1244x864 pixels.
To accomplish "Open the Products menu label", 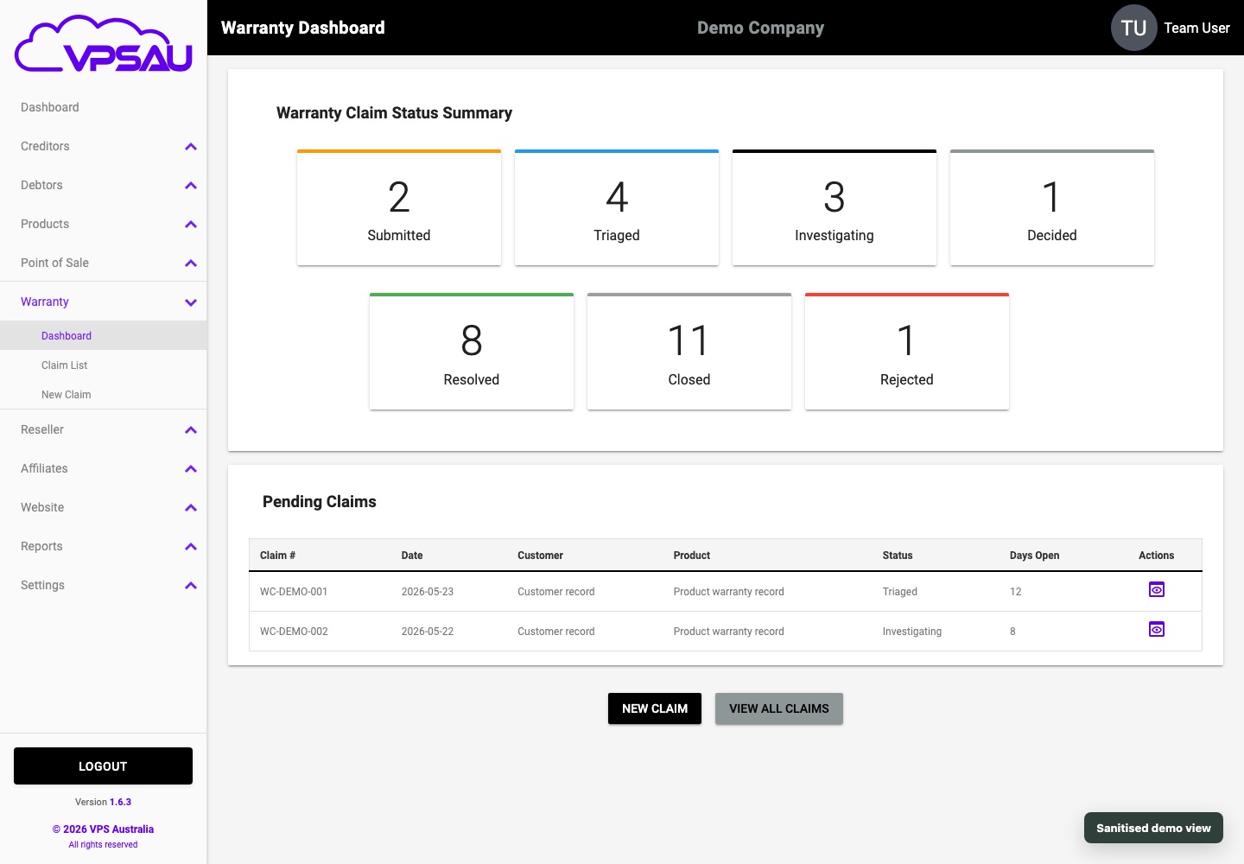I will pyautogui.click(x=45, y=224).
